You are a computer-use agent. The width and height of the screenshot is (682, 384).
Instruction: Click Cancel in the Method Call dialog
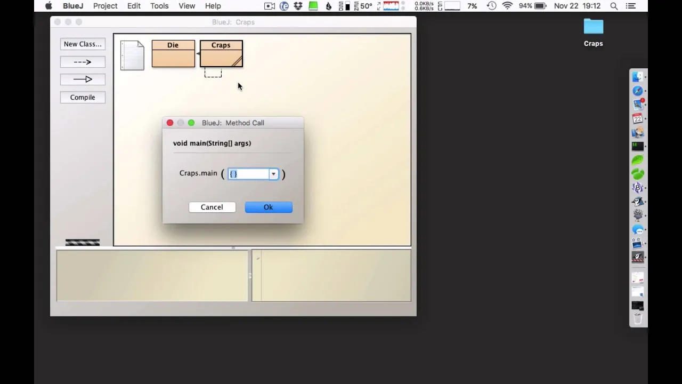tap(212, 207)
